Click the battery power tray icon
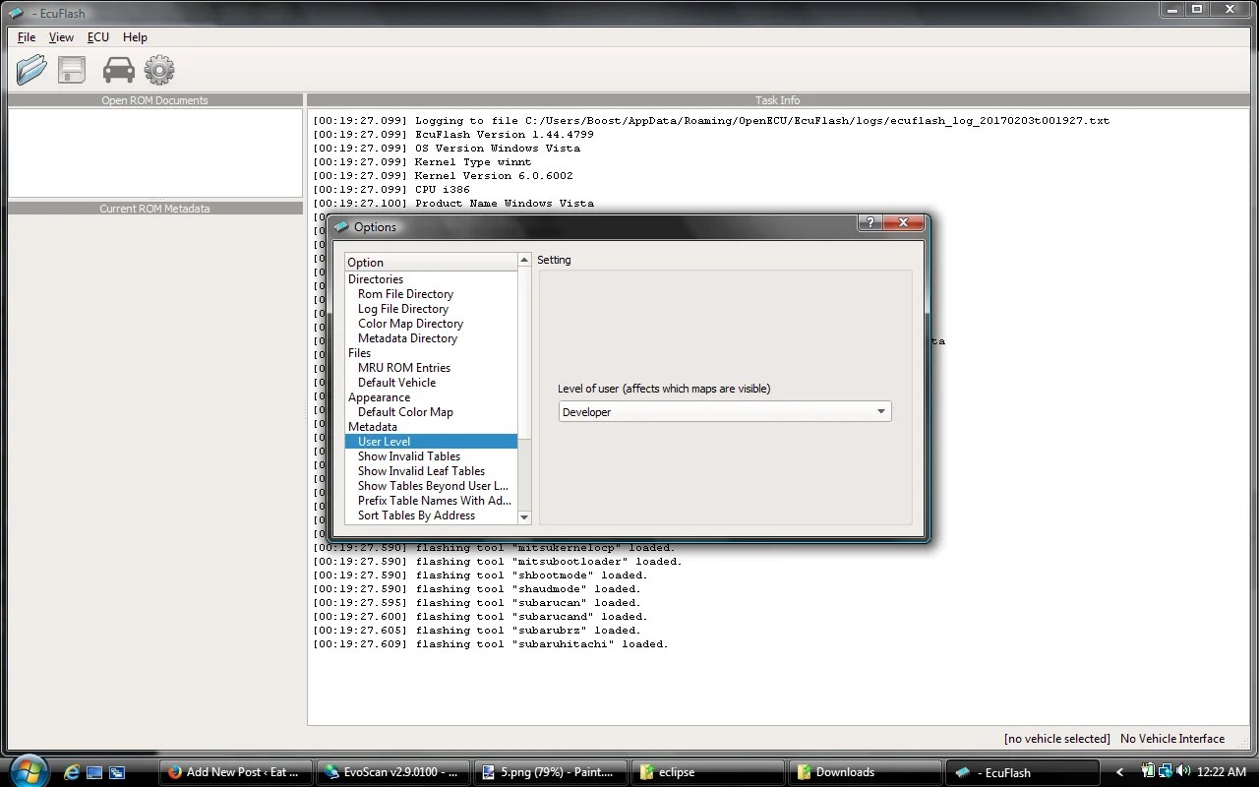This screenshot has width=1259, height=787. pyautogui.click(x=1148, y=771)
